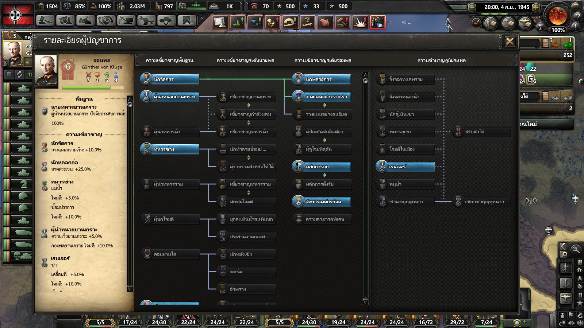
Task: Decrease game speed with minus button
Action: 472,7
